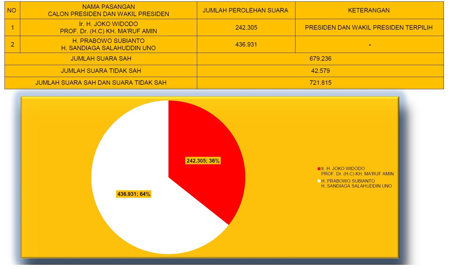The width and height of the screenshot is (449, 269).
Task: Click the "436.931; 64%" data label
Action: 134,194
